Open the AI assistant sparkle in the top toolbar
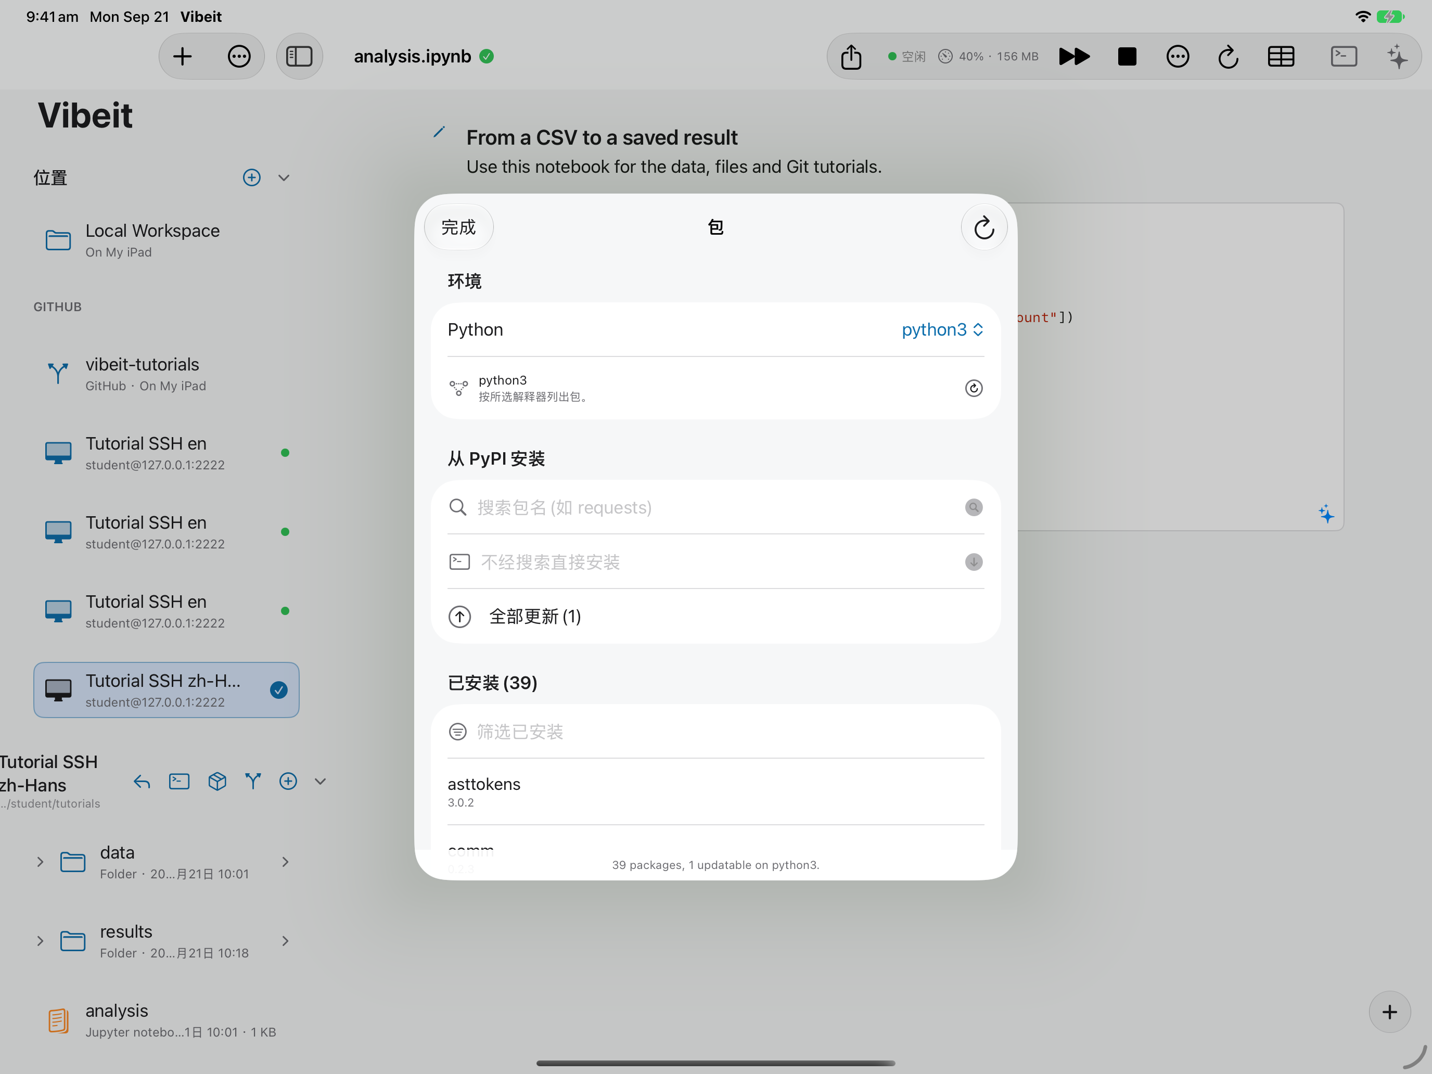1432x1074 pixels. pos(1397,56)
